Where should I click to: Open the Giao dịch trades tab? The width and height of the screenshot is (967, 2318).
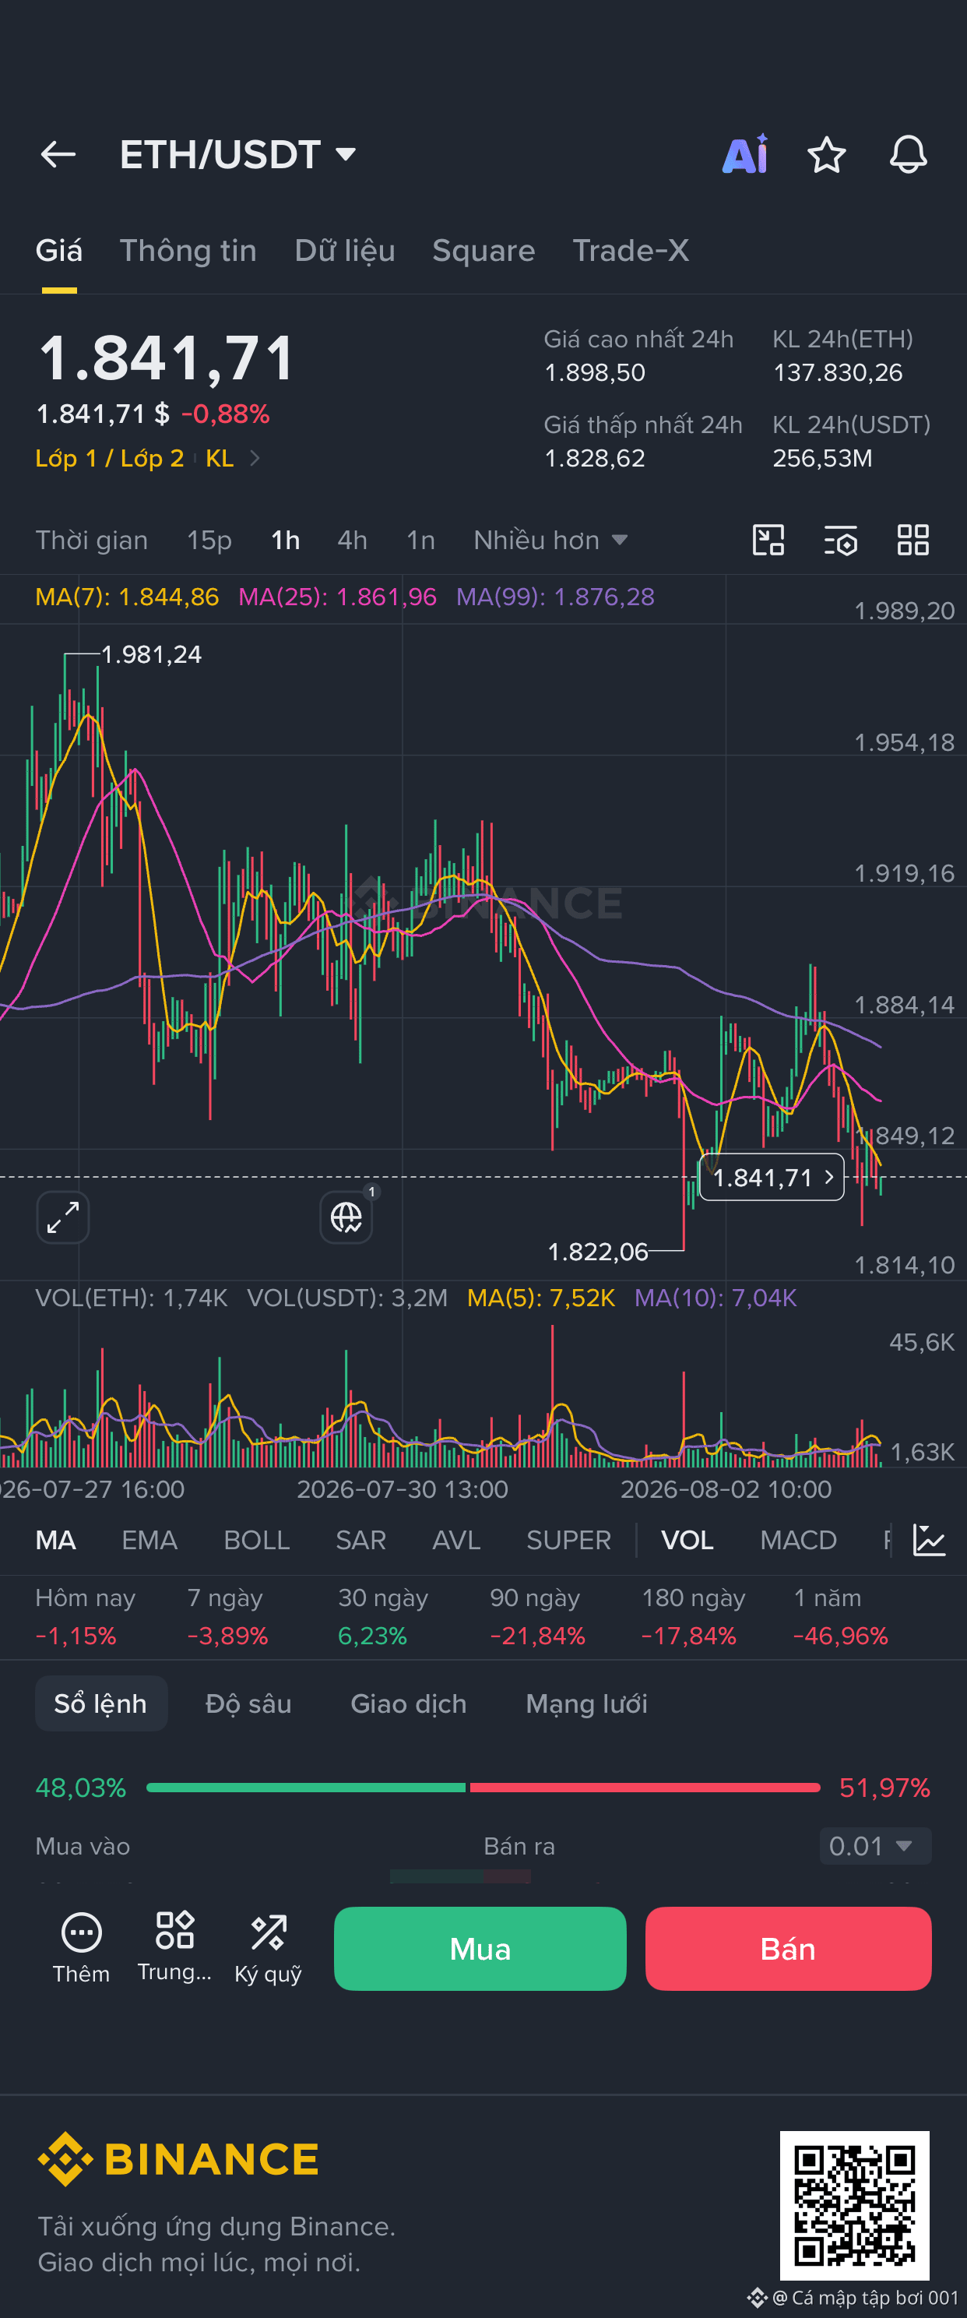(x=409, y=1703)
